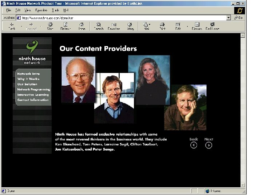Screen dimensions: 262x196
Task: Open the Help menu
Action: point(66,10)
